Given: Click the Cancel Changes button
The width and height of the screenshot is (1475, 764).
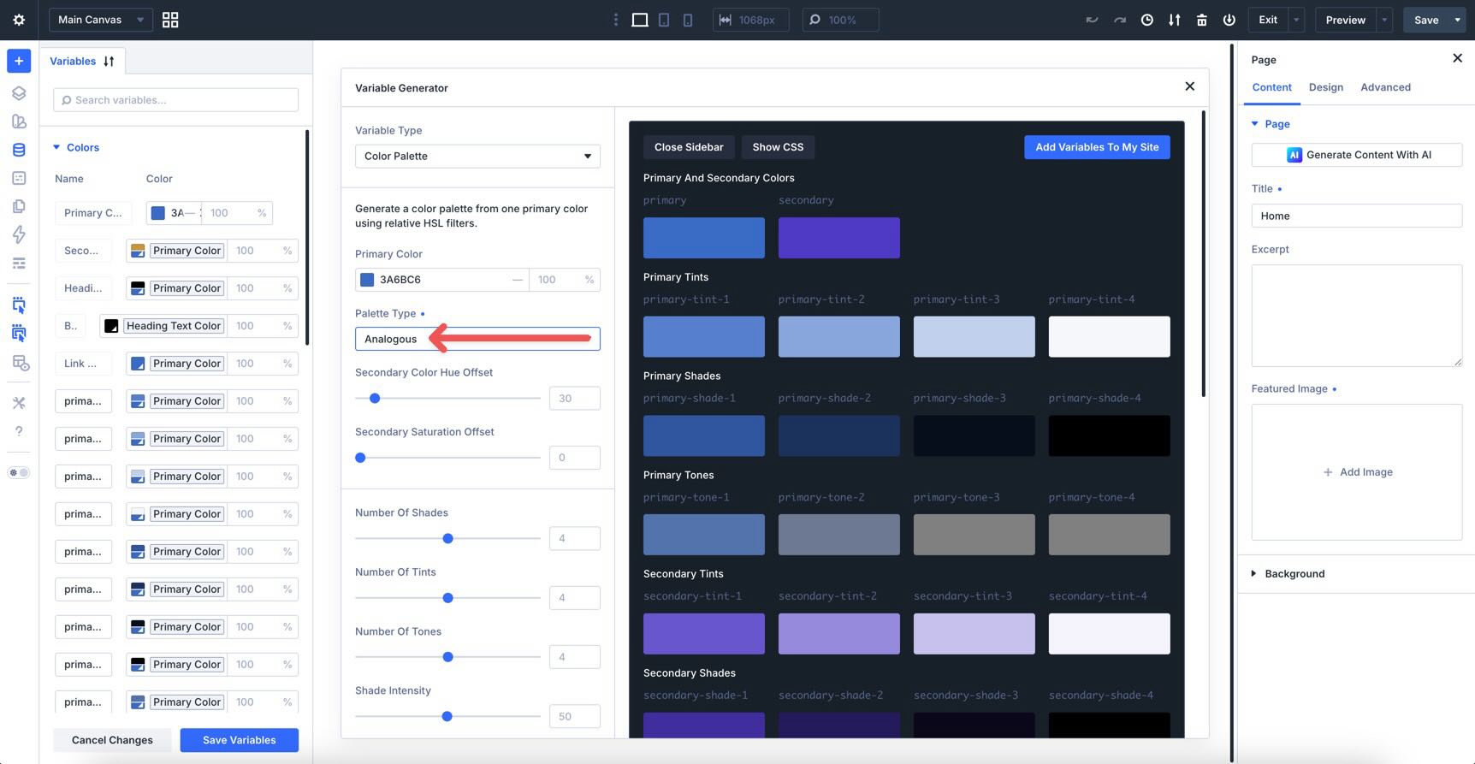Looking at the screenshot, I should point(112,740).
